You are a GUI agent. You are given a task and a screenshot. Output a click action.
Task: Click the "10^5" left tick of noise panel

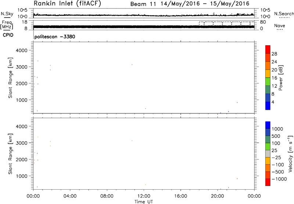tap(22, 10)
